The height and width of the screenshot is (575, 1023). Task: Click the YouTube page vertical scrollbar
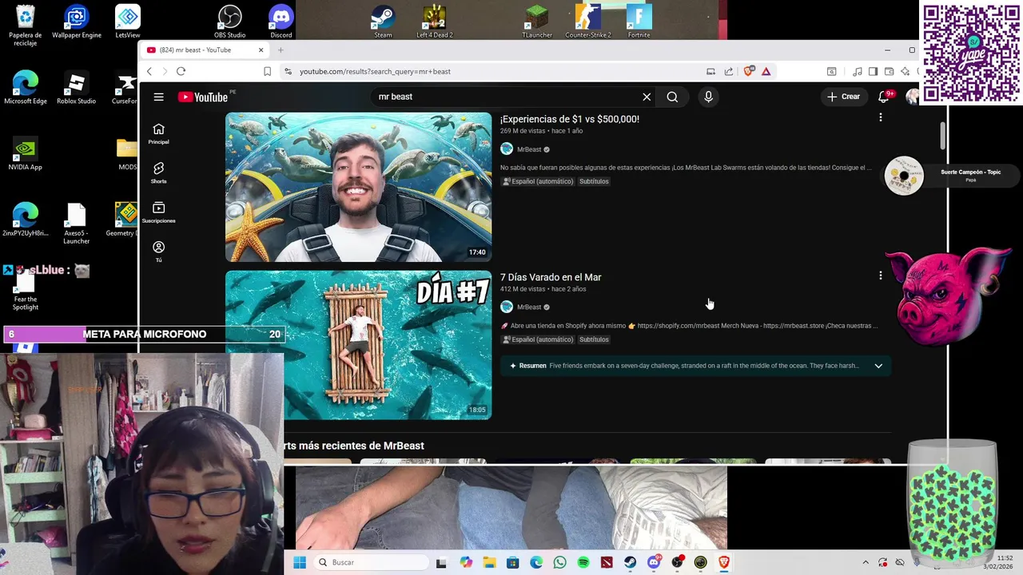[x=943, y=136]
